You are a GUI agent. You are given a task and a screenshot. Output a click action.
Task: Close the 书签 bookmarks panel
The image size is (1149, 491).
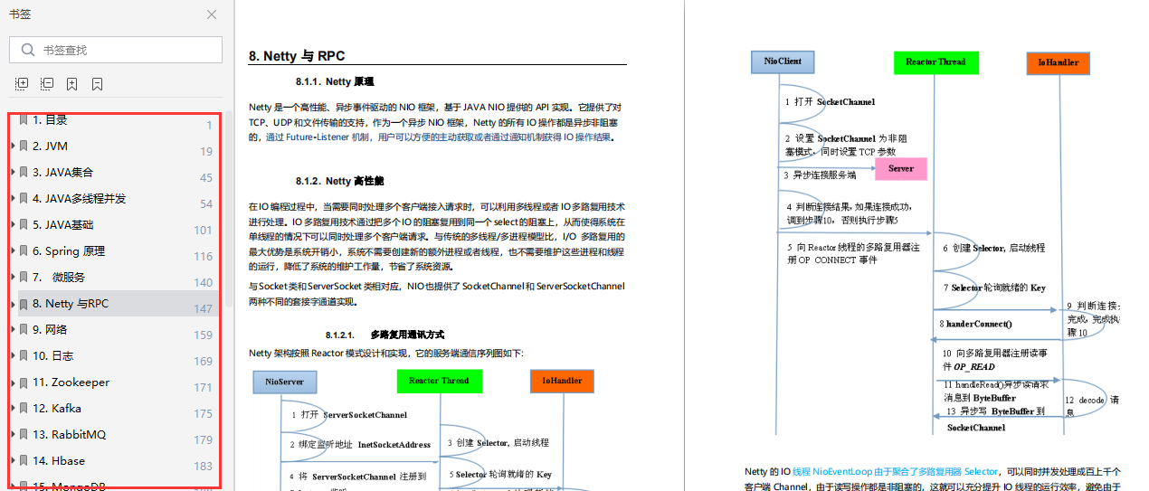coord(212,14)
